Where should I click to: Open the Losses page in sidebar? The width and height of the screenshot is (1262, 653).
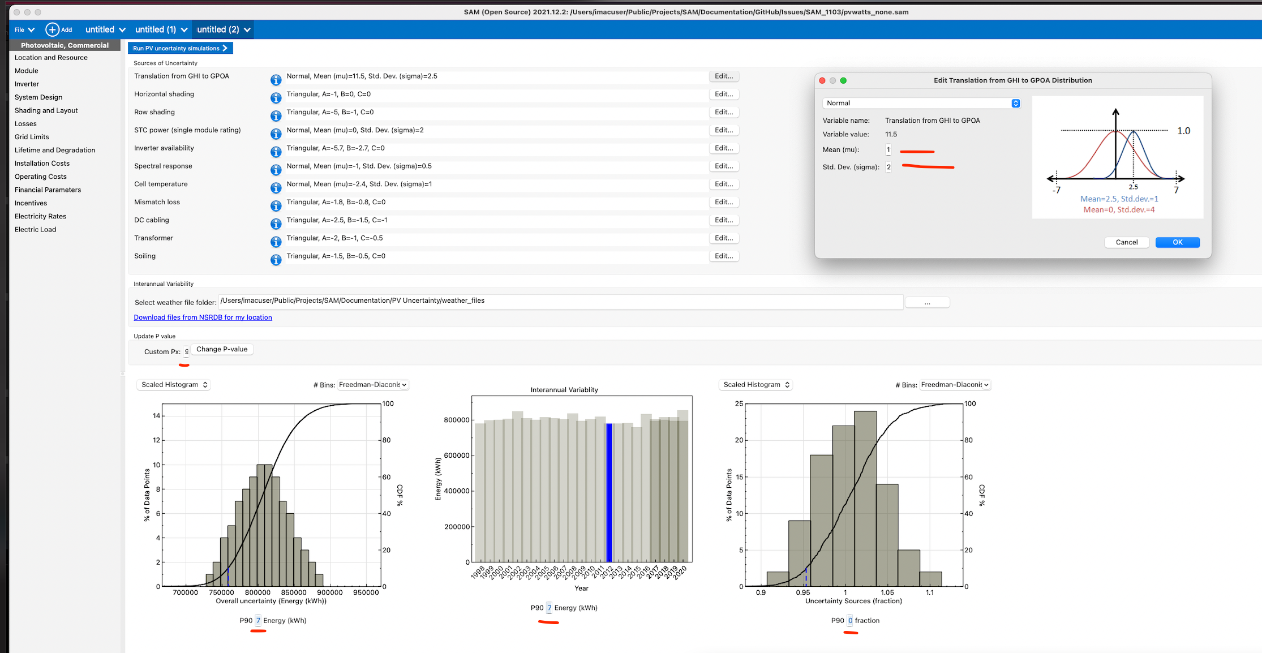pyautogui.click(x=25, y=123)
